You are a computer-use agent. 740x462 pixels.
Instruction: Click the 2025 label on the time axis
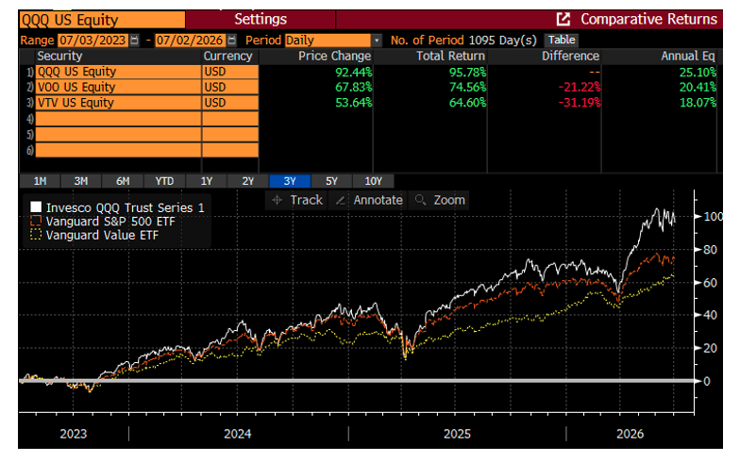[457, 434]
